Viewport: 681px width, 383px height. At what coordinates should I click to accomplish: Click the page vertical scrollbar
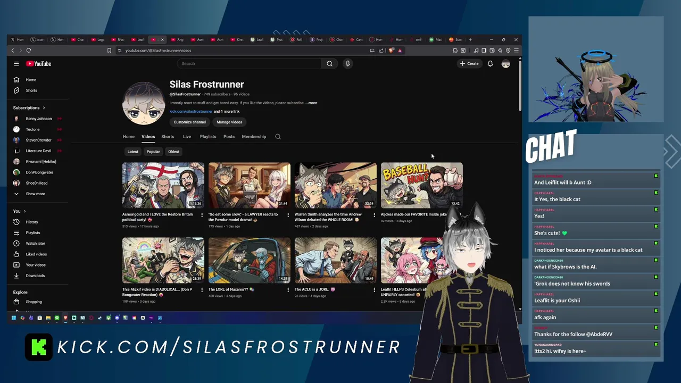click(520, 85)
